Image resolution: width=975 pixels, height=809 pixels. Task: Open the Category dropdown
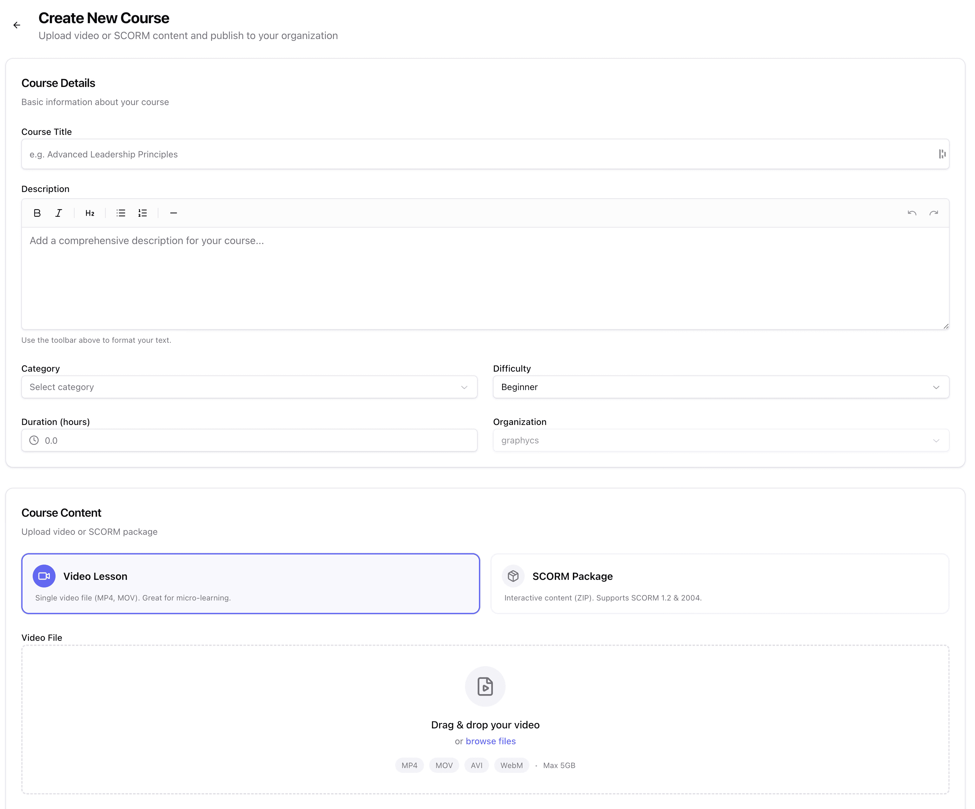tap(249, 387)
